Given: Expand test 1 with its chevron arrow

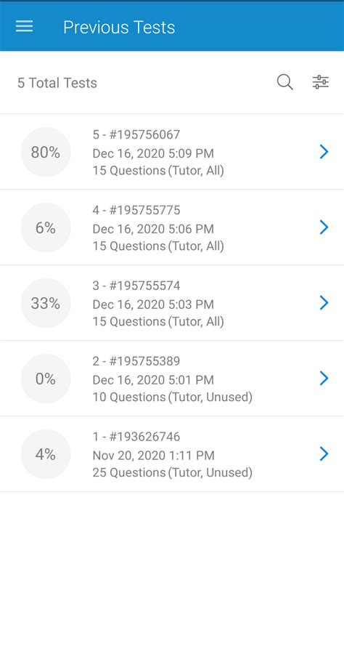Looking at the screenshot, I should click(x=324, y=454).
